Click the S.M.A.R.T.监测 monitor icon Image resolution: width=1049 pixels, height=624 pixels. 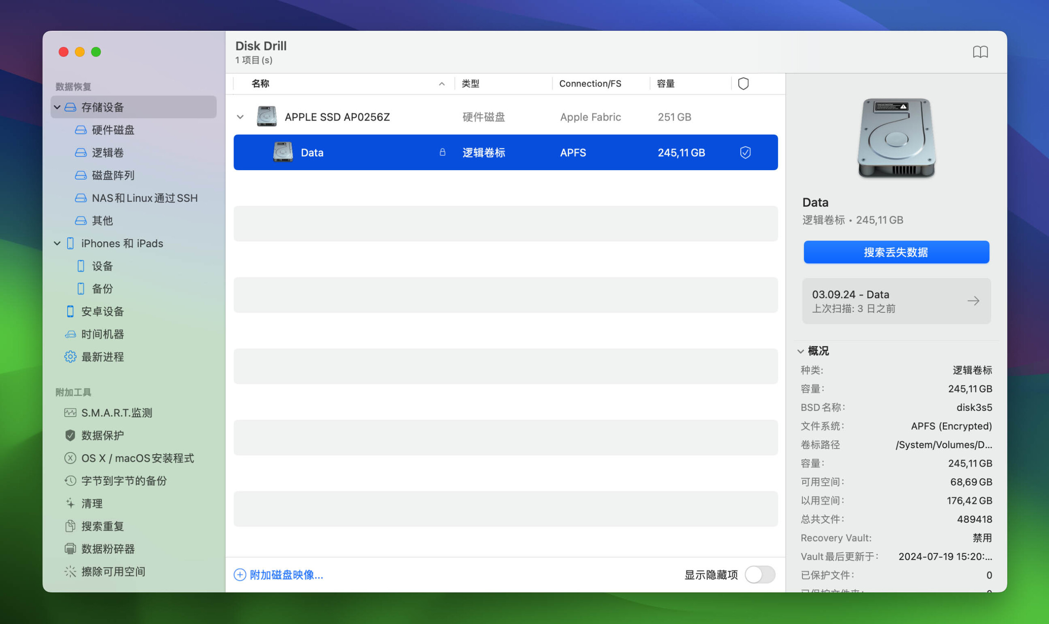point(70,413)
